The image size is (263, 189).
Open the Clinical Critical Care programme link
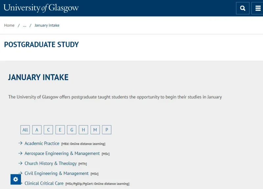[x=44, y=183]
